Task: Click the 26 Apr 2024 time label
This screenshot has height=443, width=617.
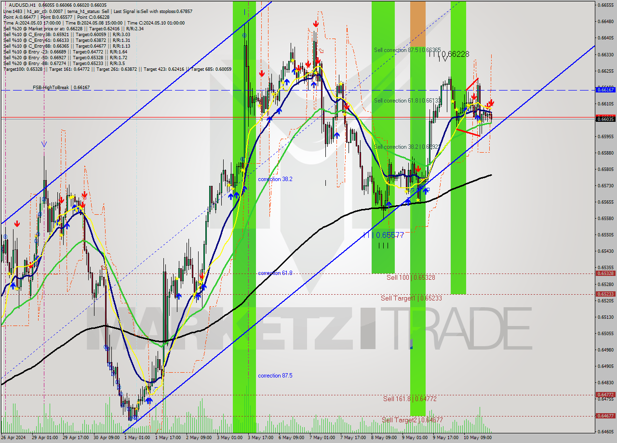Action: pyautogui.click(x=13, y=438)
